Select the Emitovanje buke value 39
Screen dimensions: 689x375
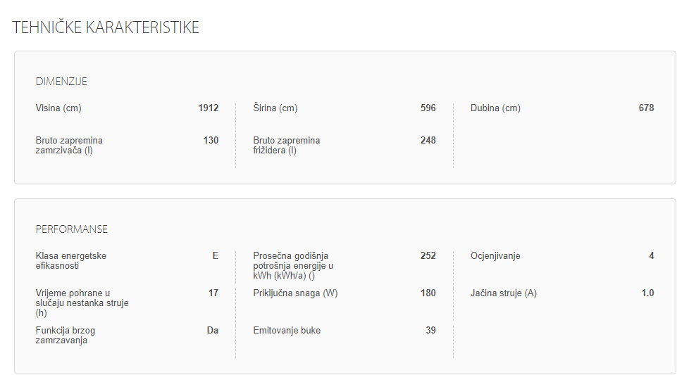430,331
